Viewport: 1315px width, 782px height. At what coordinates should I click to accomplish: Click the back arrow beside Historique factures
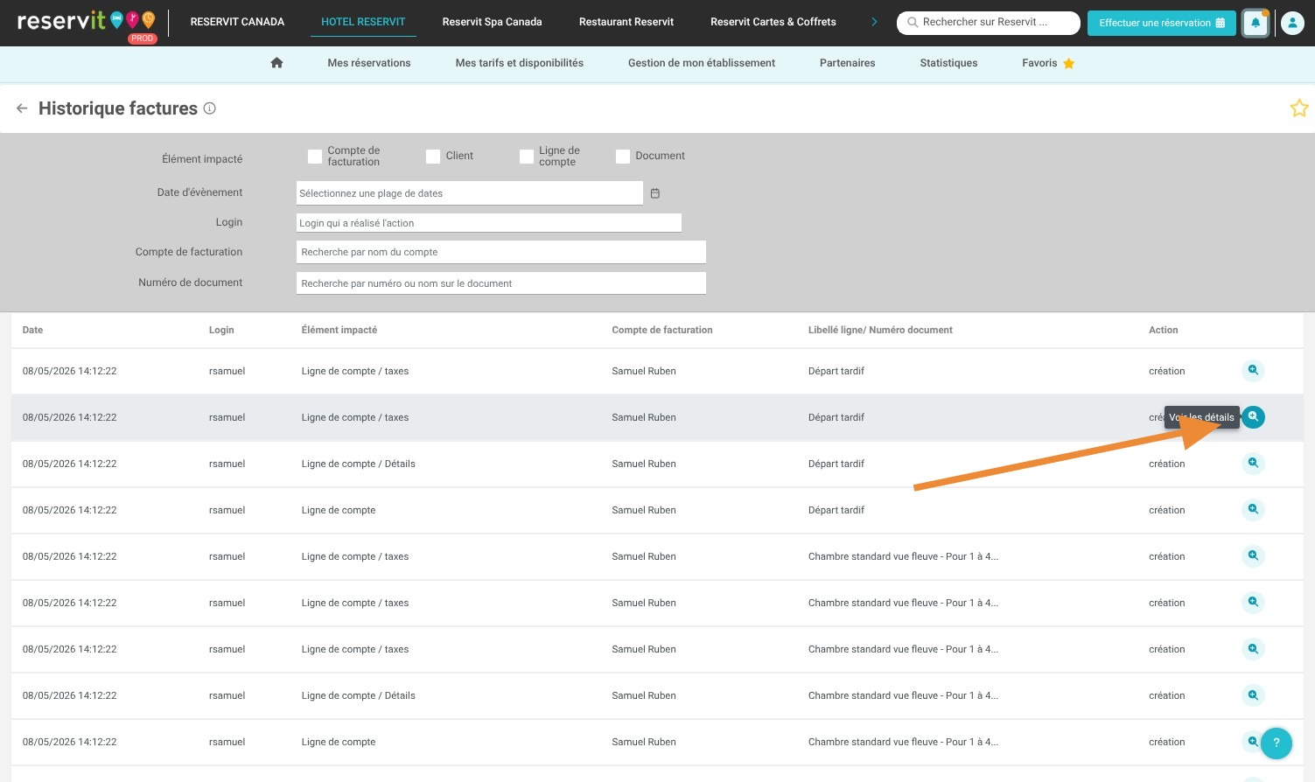click(x=22, y=108)
